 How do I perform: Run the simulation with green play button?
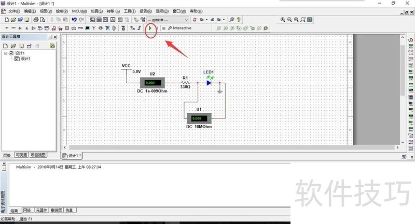click(150, 28)
